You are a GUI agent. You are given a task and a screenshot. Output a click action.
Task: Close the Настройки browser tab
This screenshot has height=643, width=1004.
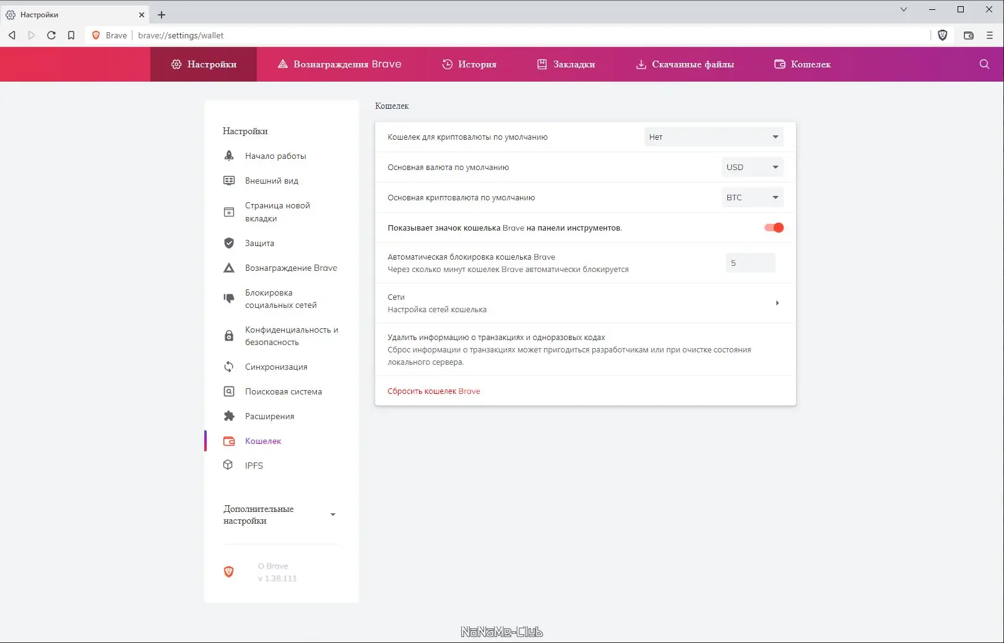tap(142, 15)
